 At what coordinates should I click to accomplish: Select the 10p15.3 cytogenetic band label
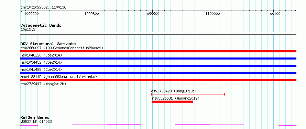coord(28,30)
